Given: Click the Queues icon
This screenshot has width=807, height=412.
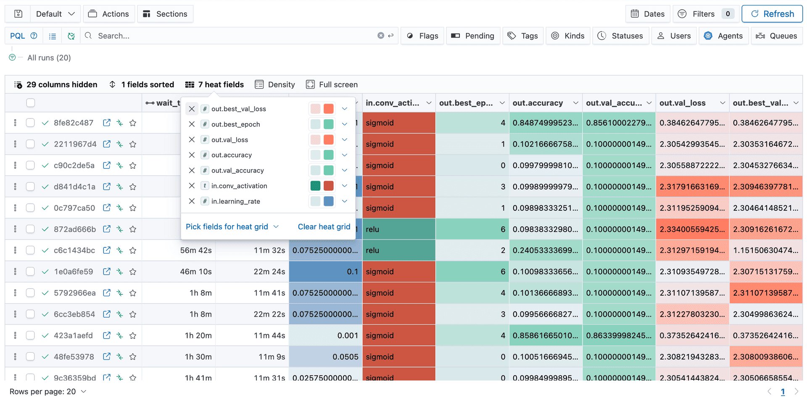Looking at the screenshot, I should click(x=762, y=36).
